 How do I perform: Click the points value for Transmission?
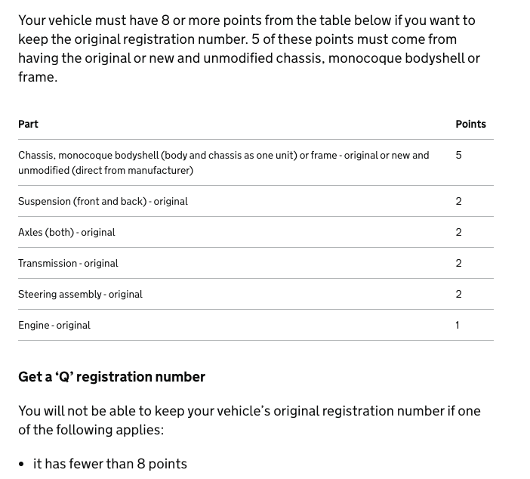click(x=459, y=263)
